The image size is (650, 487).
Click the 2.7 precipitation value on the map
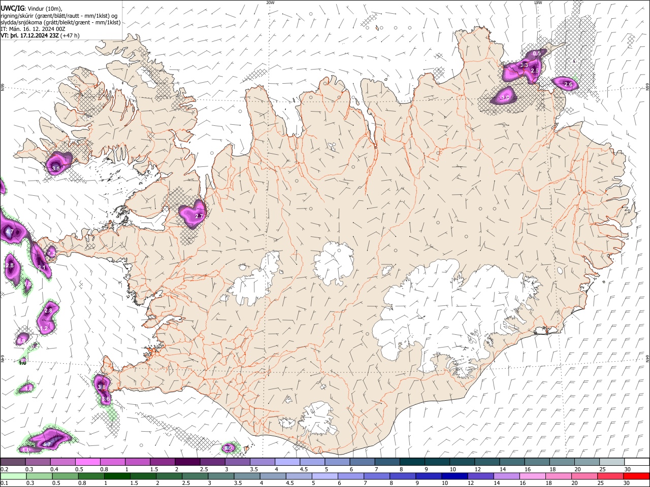click(x=199, y=217)
